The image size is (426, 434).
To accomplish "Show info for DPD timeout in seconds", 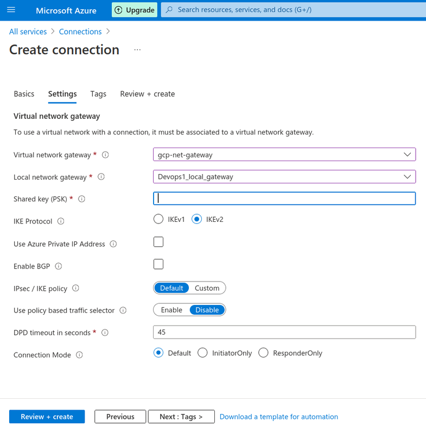I will point(105,333).
